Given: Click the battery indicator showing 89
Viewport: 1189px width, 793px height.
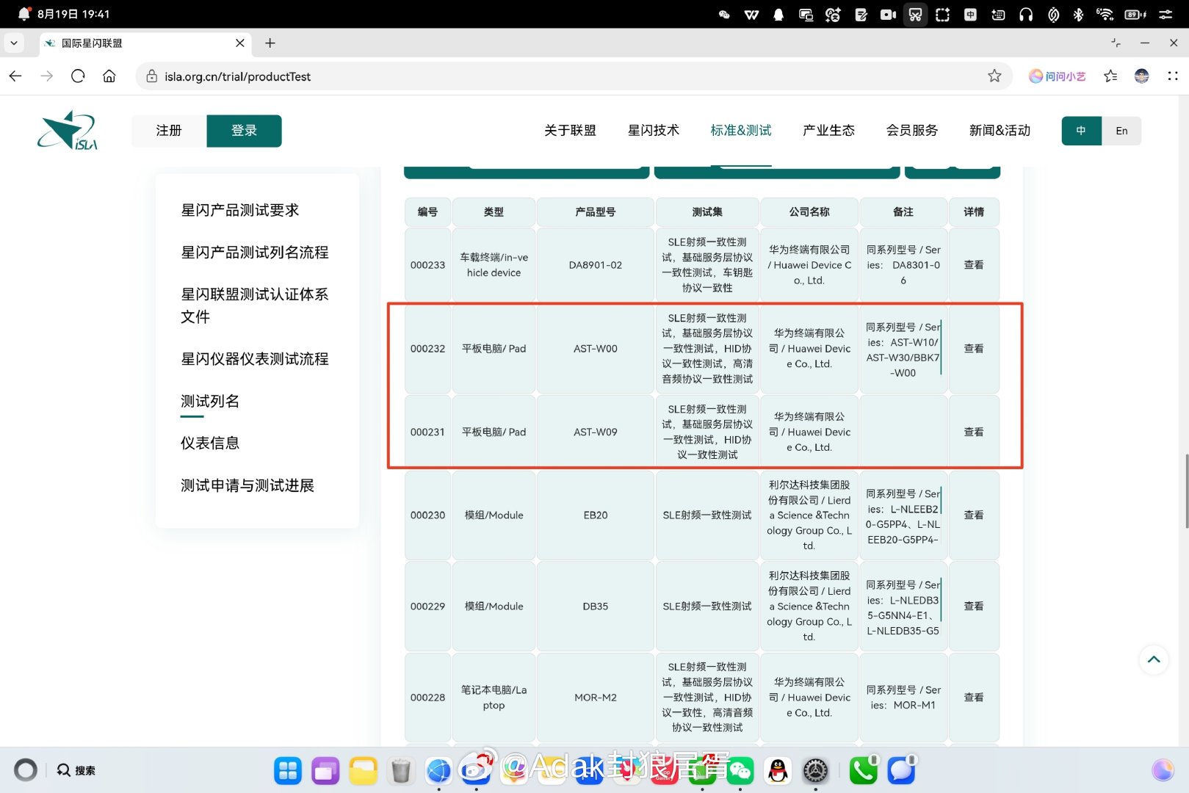Looking at the screenshot, I should (x=1135, y=14).
